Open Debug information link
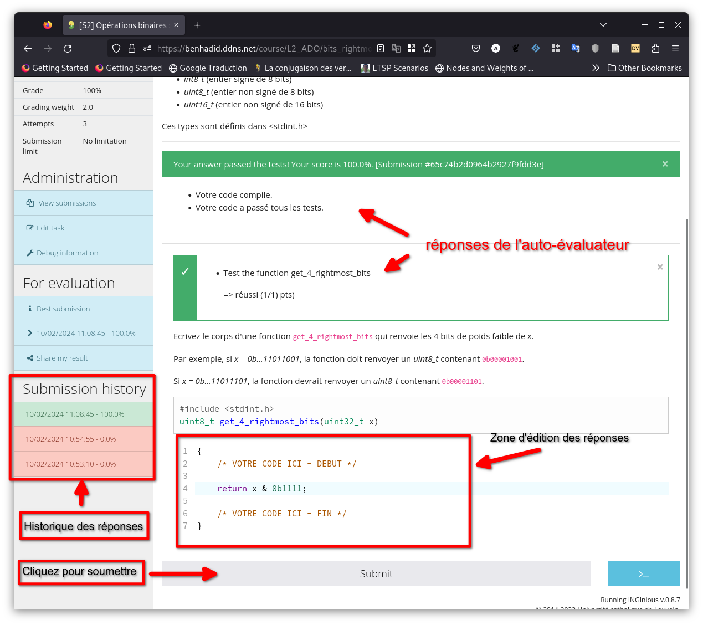This screenshot has width=703, height=625. pyautogui.click(x=84, y=253)
